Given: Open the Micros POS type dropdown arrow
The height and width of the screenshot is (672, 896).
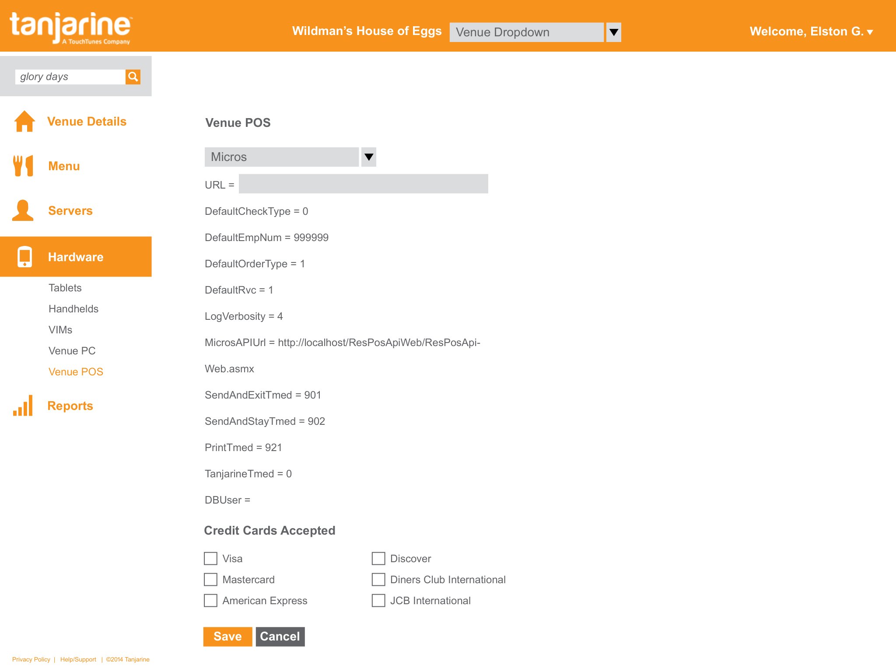Looking at the screenshot, I should pyautogui.click(x=369, y=157).
